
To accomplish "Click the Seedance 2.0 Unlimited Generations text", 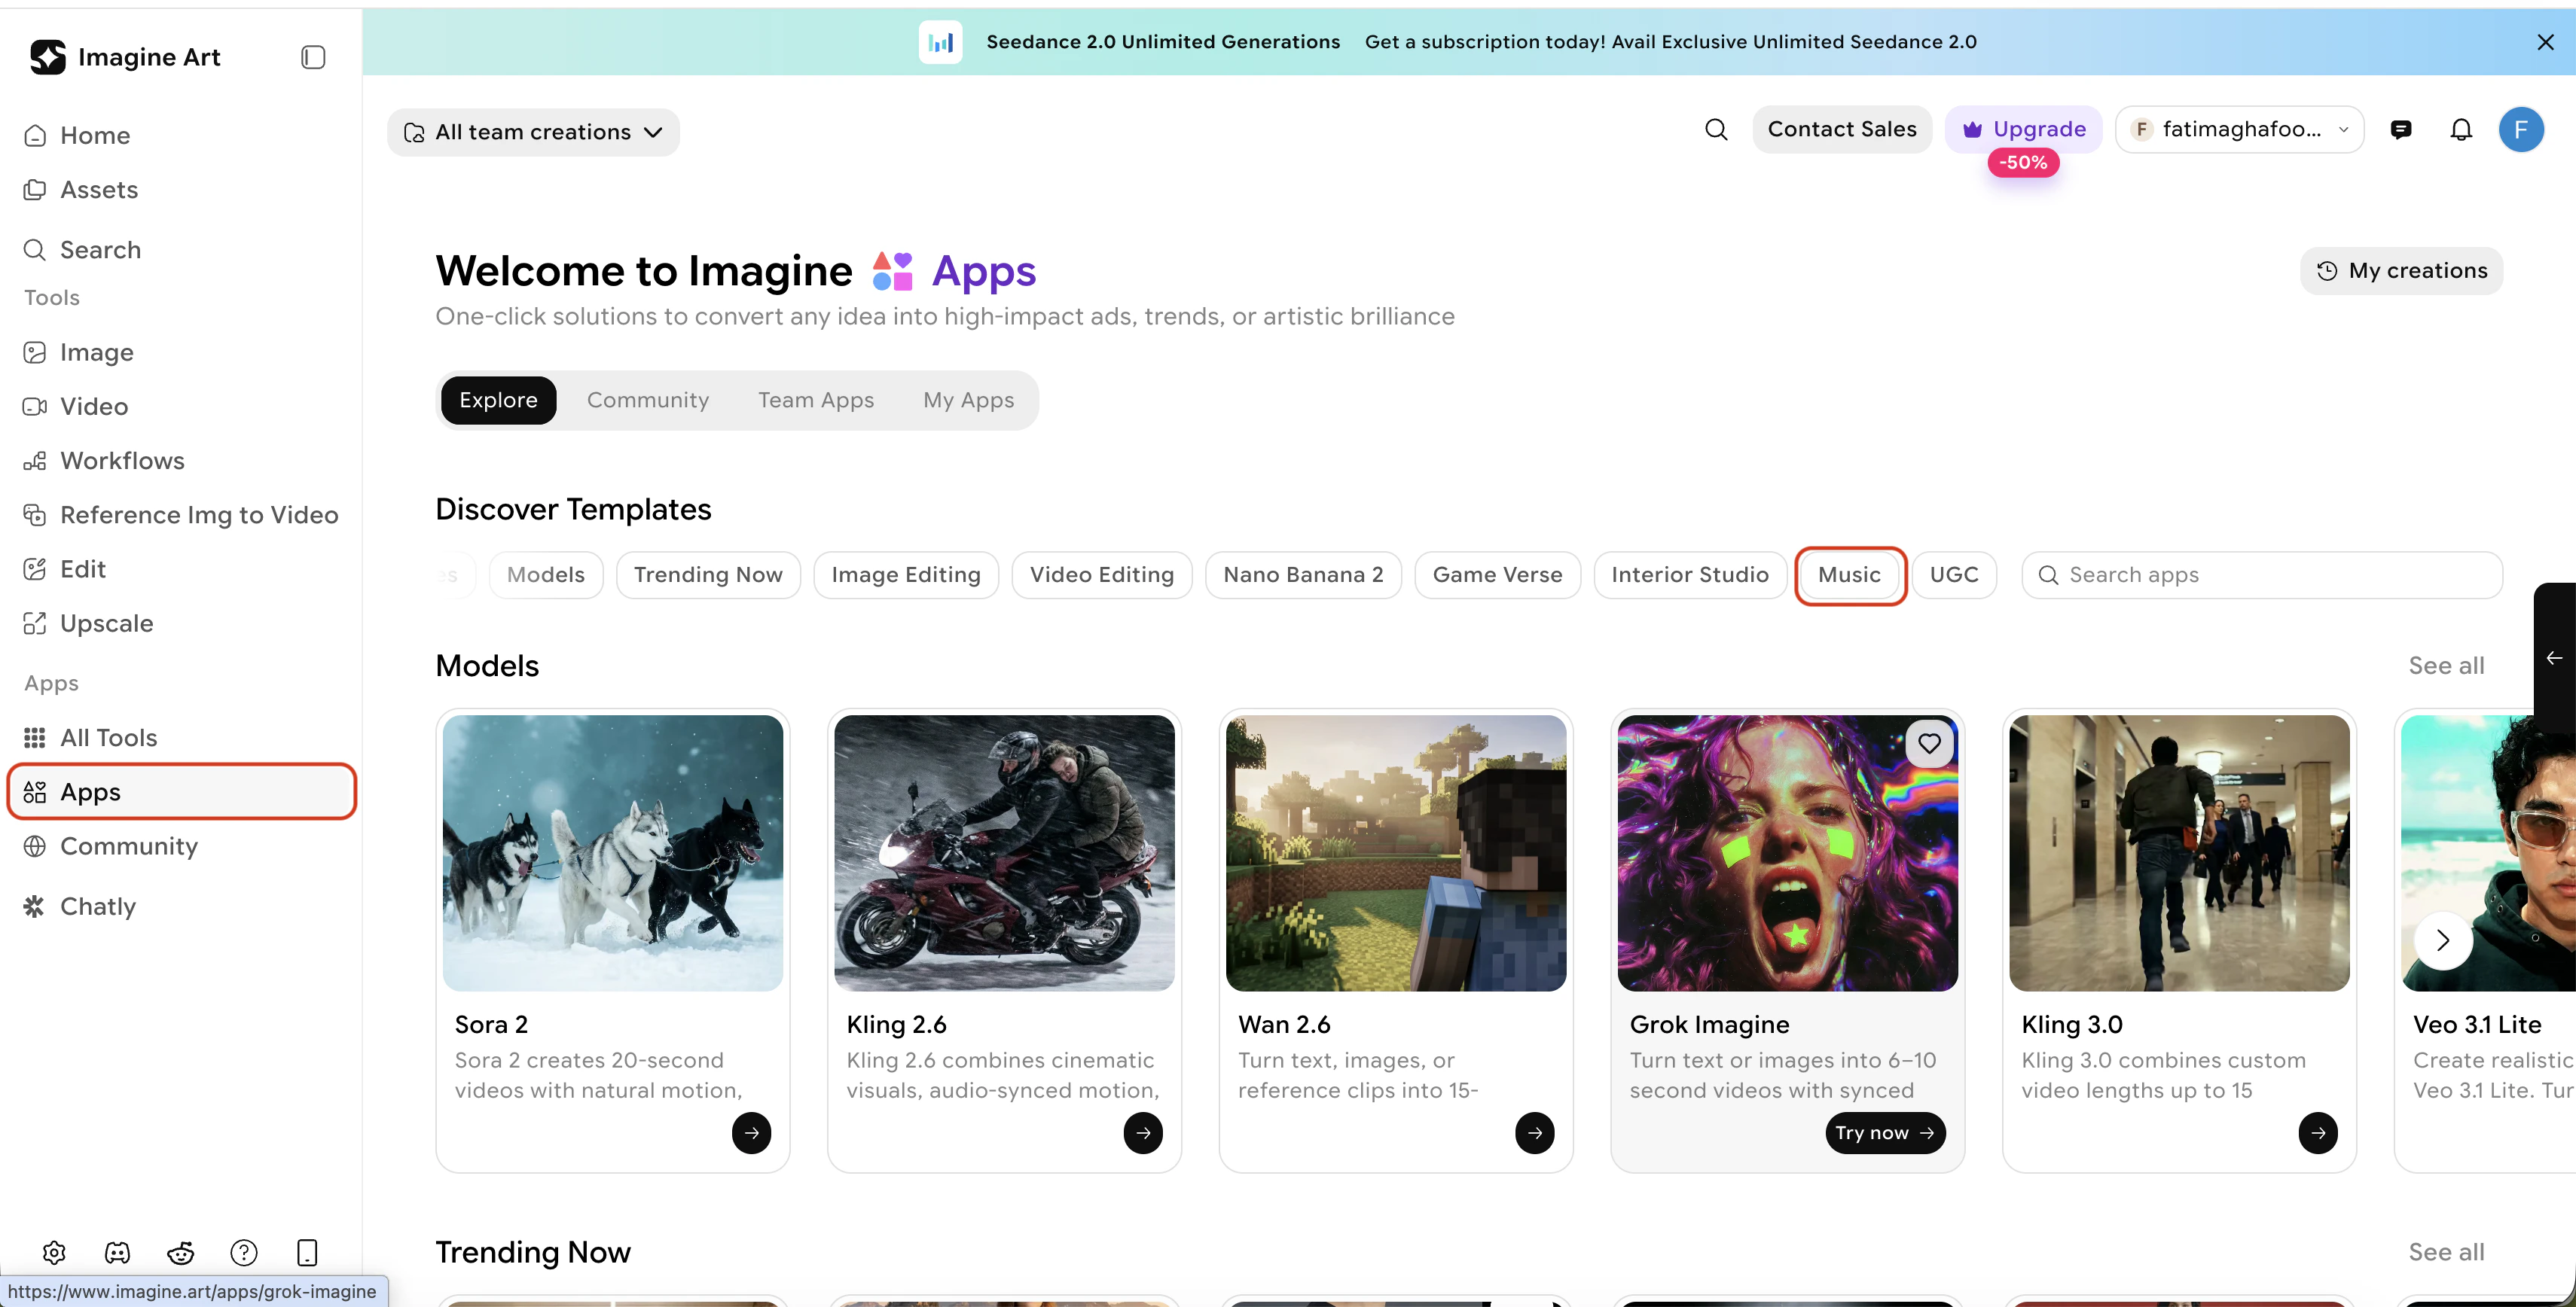I will point(1163,42).
